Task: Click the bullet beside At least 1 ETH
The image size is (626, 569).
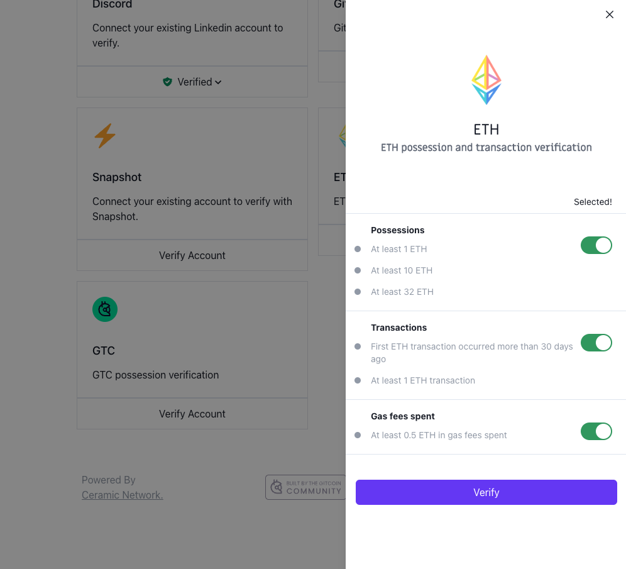Action: tap(358, 249)
